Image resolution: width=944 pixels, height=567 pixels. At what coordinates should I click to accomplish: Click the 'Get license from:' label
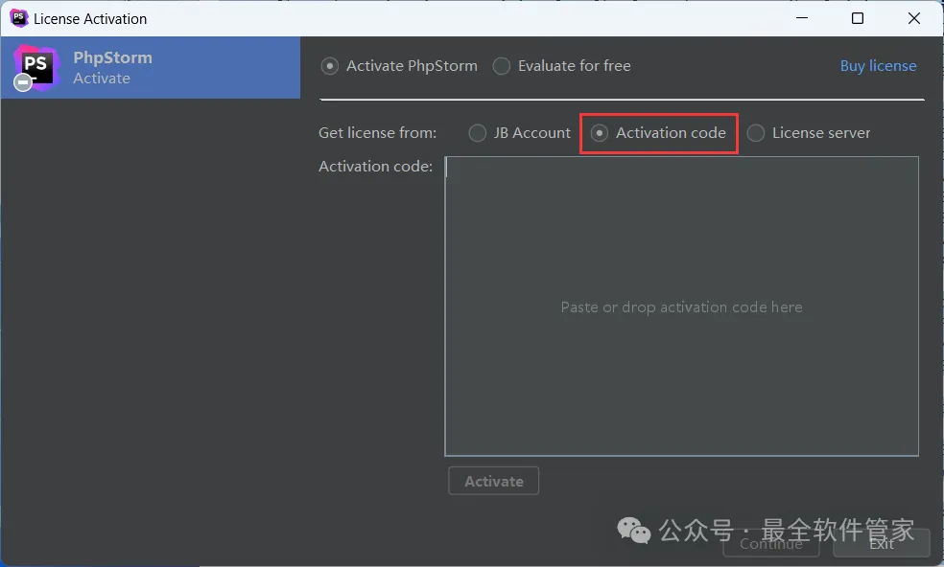[x=377, y=133]
